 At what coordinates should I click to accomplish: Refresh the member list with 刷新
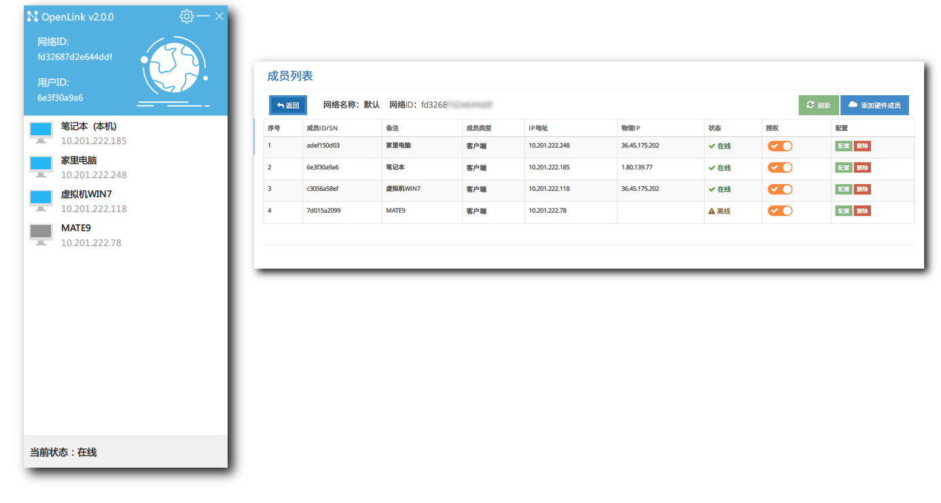(818, 105)
